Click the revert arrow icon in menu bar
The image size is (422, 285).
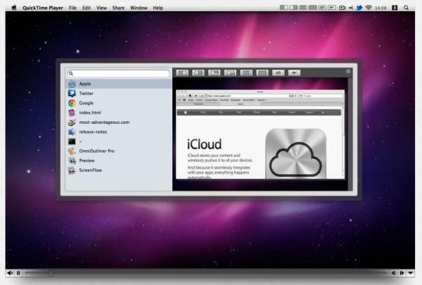tap(332, 8)
